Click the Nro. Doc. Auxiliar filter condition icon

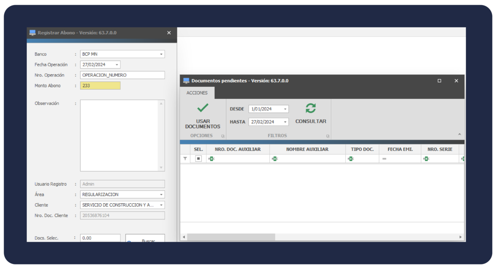pos(211,159)
